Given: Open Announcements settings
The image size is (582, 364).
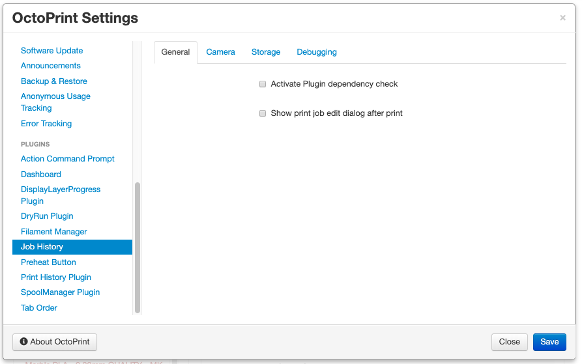Looking at the screenshot, I should point(50,66).
